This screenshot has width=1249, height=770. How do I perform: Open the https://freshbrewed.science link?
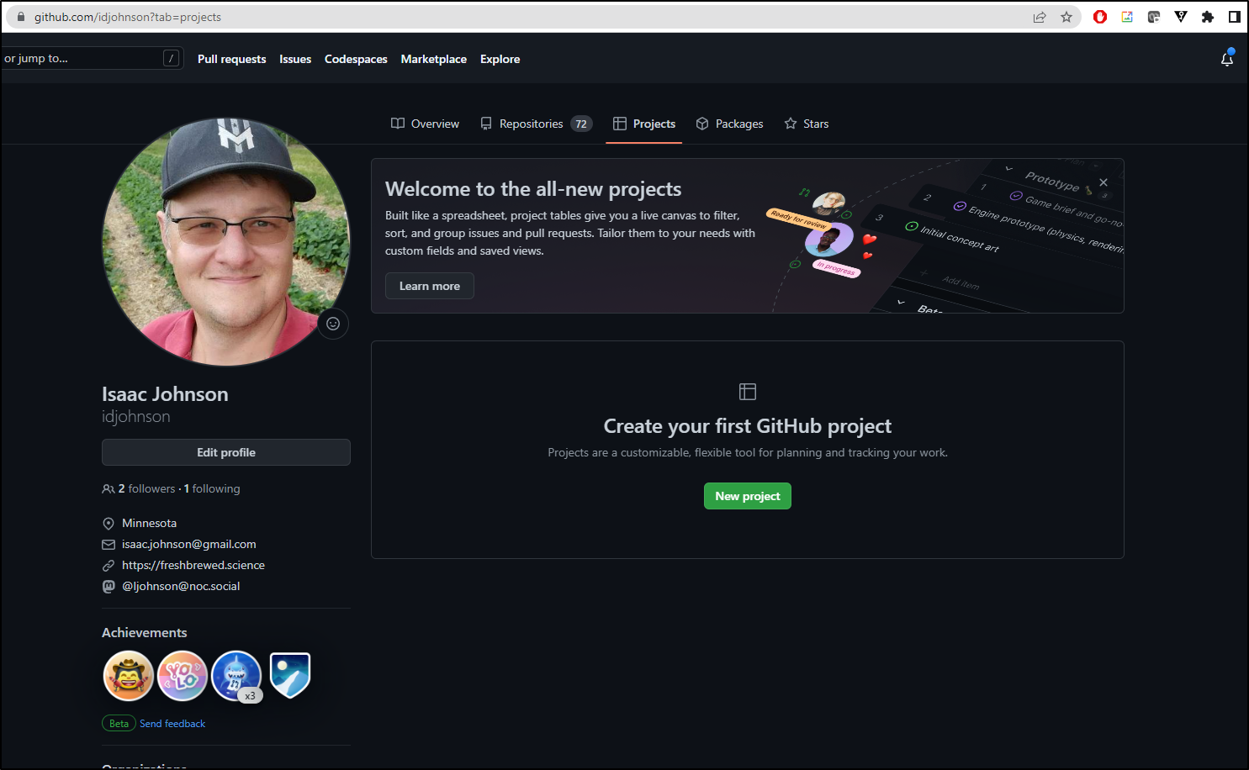pos(193,565)
